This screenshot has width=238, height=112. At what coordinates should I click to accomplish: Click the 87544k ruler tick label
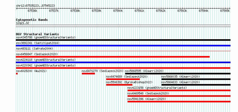point(204,11)
